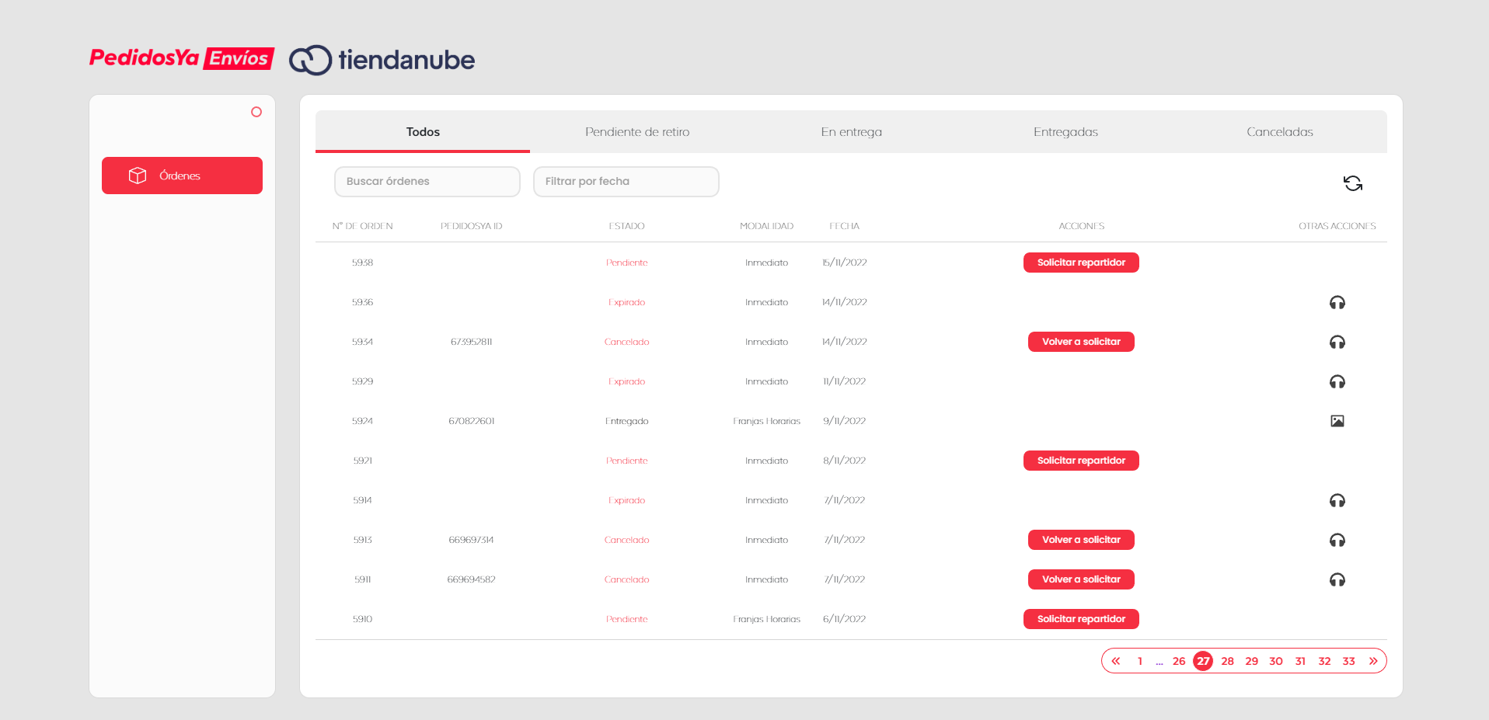
Task: Click the PedidosYa Envíos logo
Action: (x=182, y=58)
